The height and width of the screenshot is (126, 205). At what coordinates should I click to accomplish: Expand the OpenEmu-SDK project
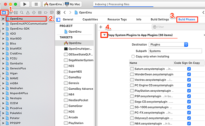point(3,29)
